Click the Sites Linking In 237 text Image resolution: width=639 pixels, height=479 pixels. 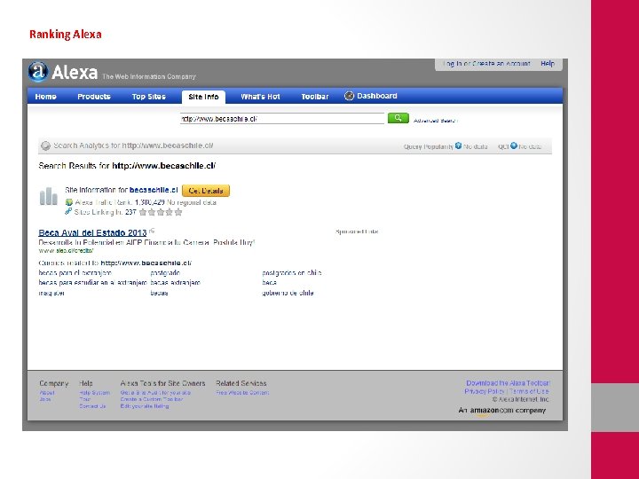[x=105, y=212]
